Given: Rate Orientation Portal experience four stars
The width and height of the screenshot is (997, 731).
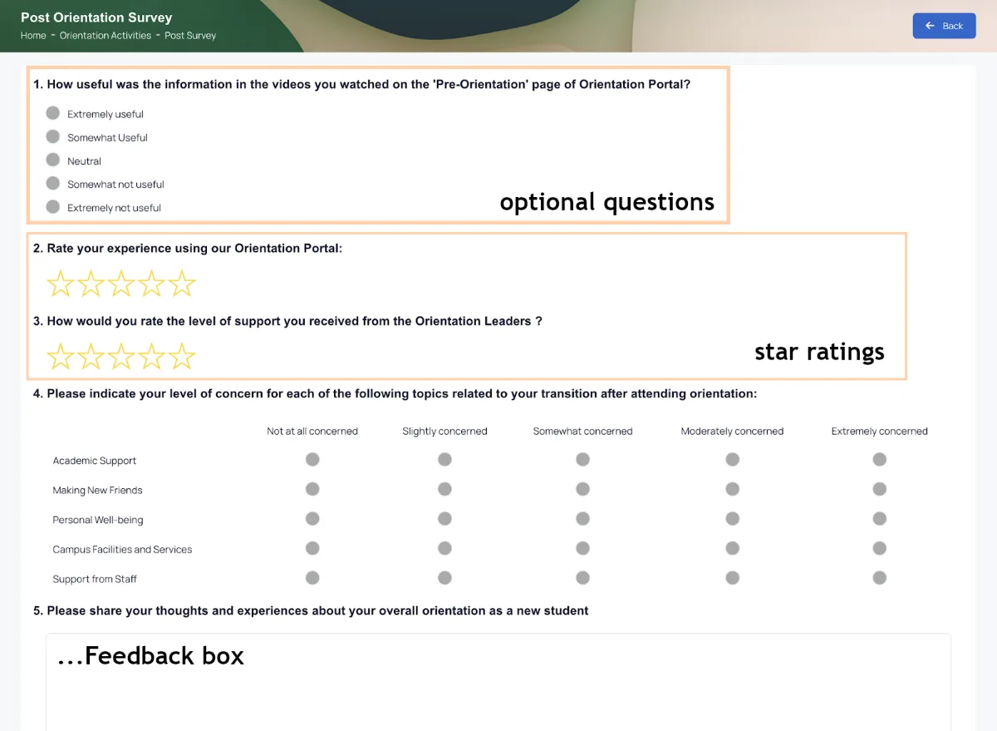Looking at the screenshot, I should pos(151,284).
